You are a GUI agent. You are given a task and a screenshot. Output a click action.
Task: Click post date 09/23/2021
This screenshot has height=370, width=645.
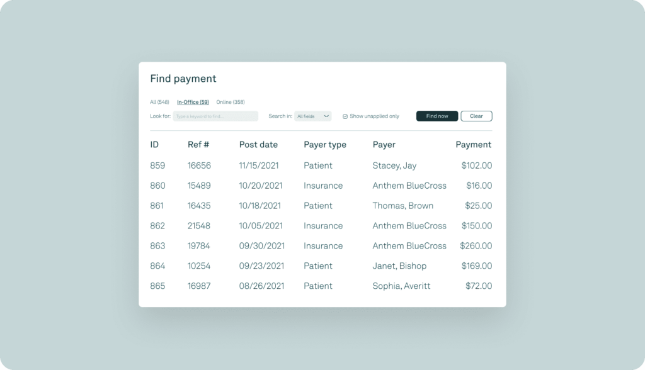pos(261,266)
